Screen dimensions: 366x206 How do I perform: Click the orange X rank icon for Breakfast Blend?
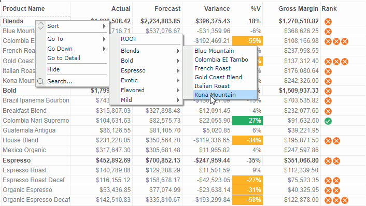(328, 111)
